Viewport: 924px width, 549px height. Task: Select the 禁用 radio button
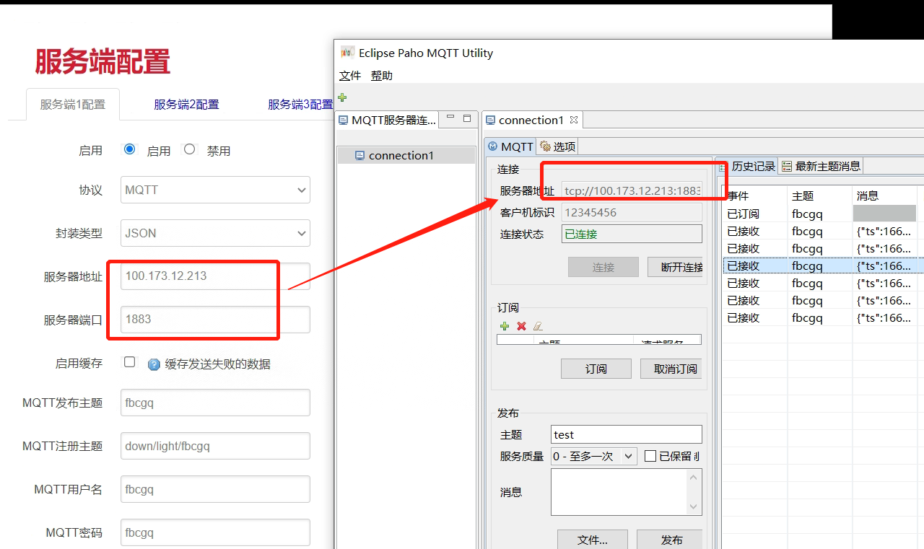pos(189,149)
